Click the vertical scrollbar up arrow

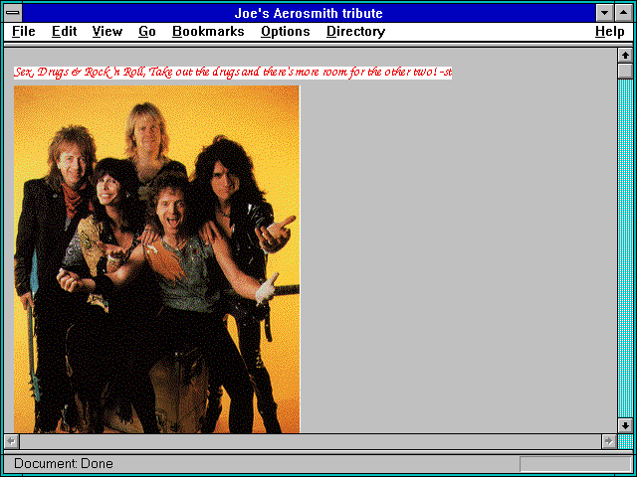click(x=625, y=56)
